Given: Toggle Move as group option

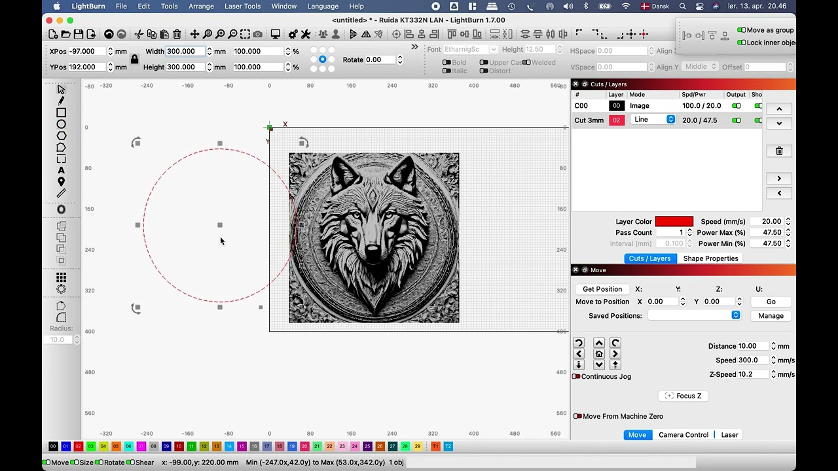Looking at the screenshot, I should pyautogui.click(x=742, y=30).
